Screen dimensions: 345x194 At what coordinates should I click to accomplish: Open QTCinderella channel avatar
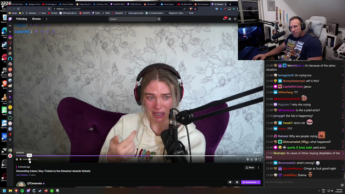coord(21,184)
